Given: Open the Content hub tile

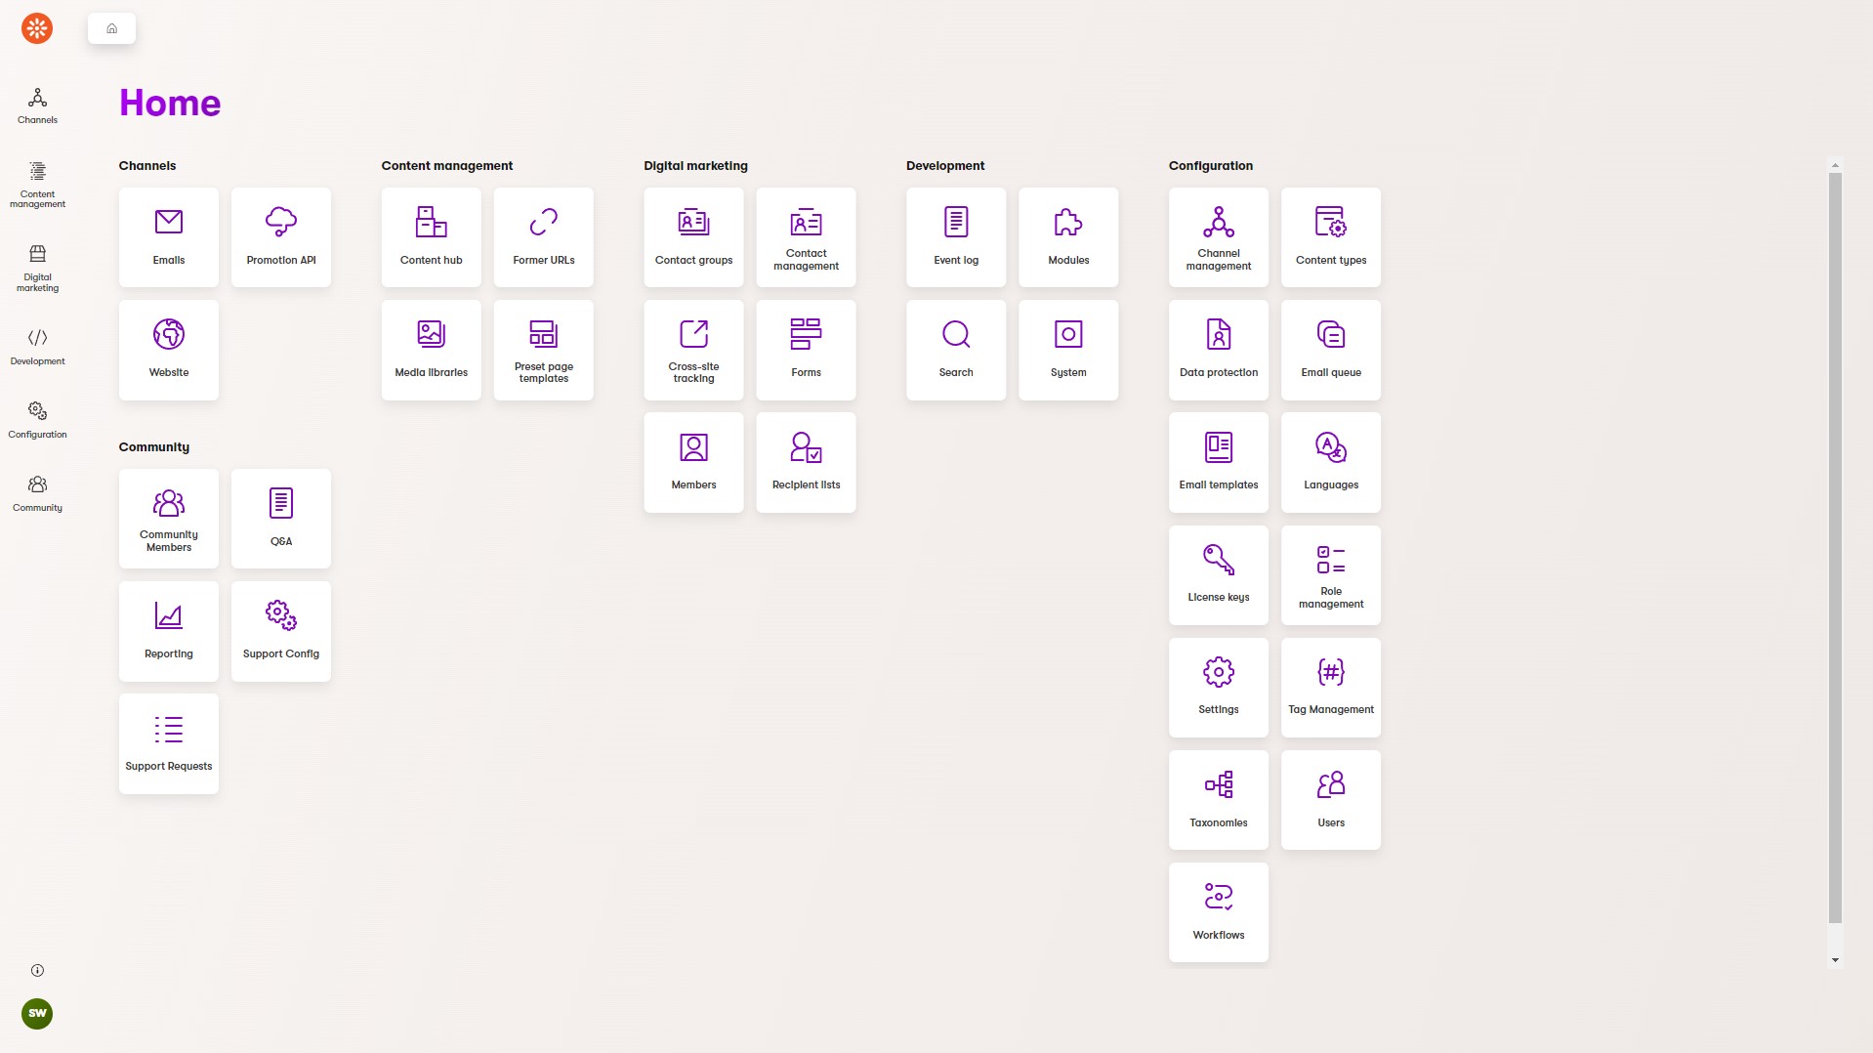Looking at the screenshot, I should [x=432, y=237].
